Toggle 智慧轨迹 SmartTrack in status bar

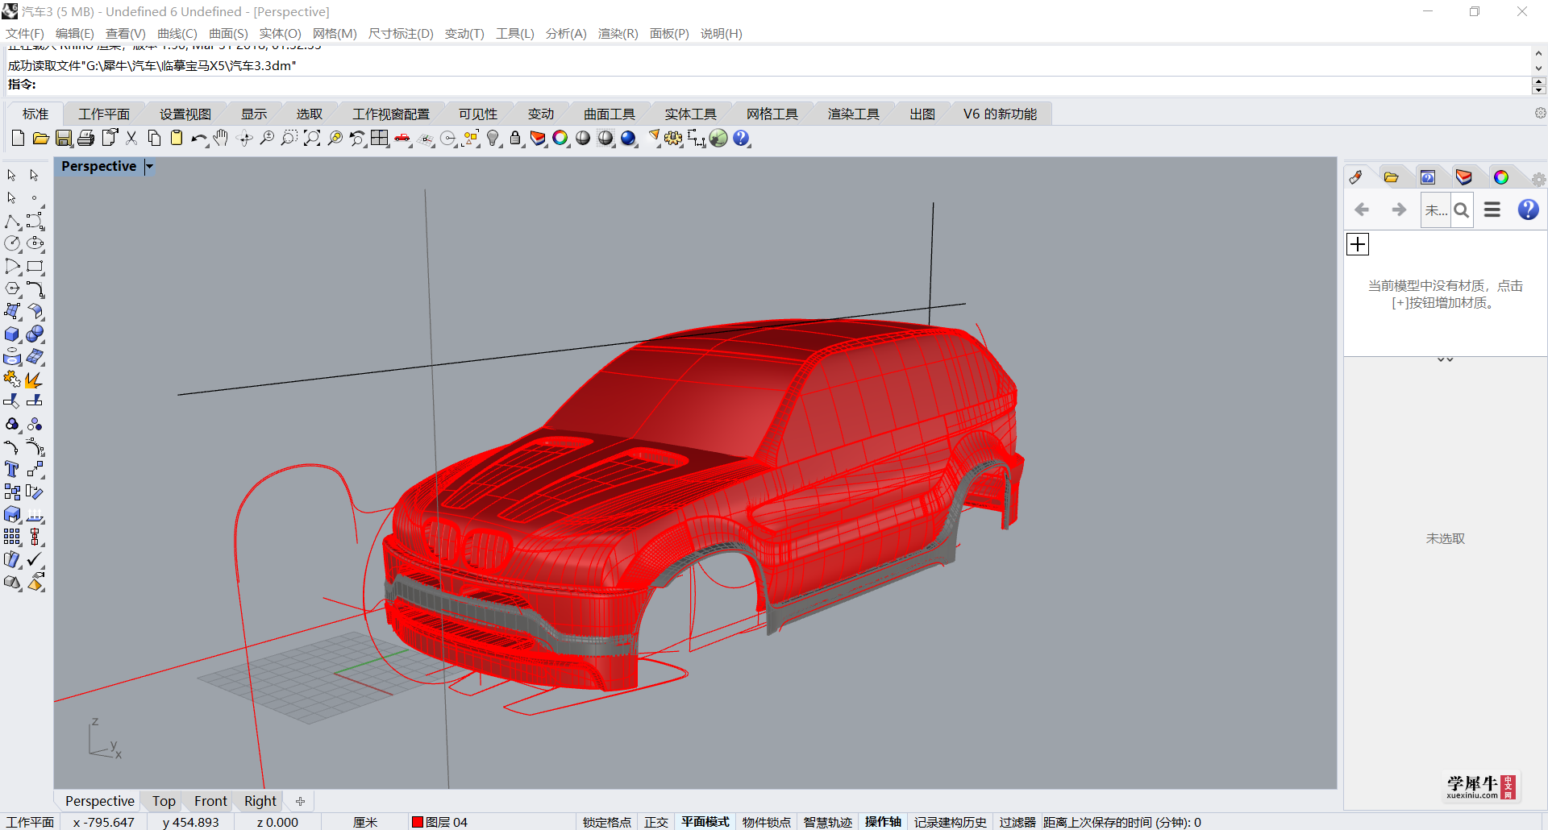[x=828, y=822]
